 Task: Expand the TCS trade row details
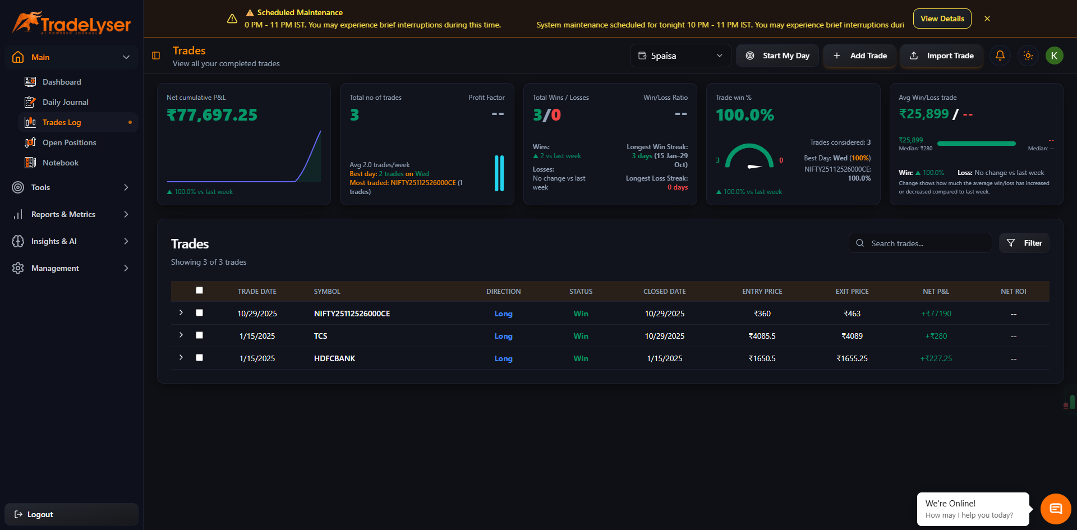pos(181,335)
